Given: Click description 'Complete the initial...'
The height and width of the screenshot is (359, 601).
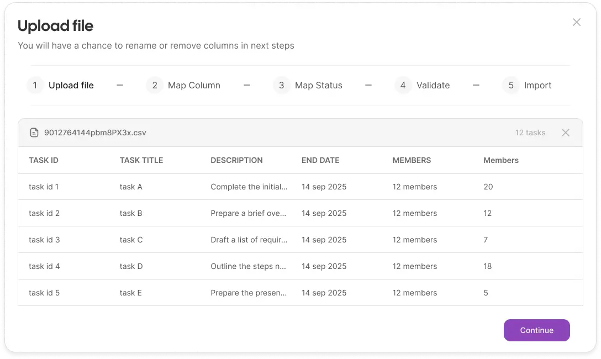Looking at the screenshot, I should 249,187.
